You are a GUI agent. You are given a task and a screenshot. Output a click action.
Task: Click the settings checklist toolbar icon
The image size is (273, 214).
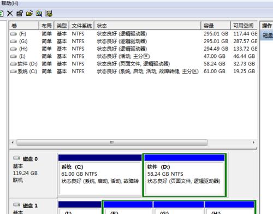click(x=49, y=13)
